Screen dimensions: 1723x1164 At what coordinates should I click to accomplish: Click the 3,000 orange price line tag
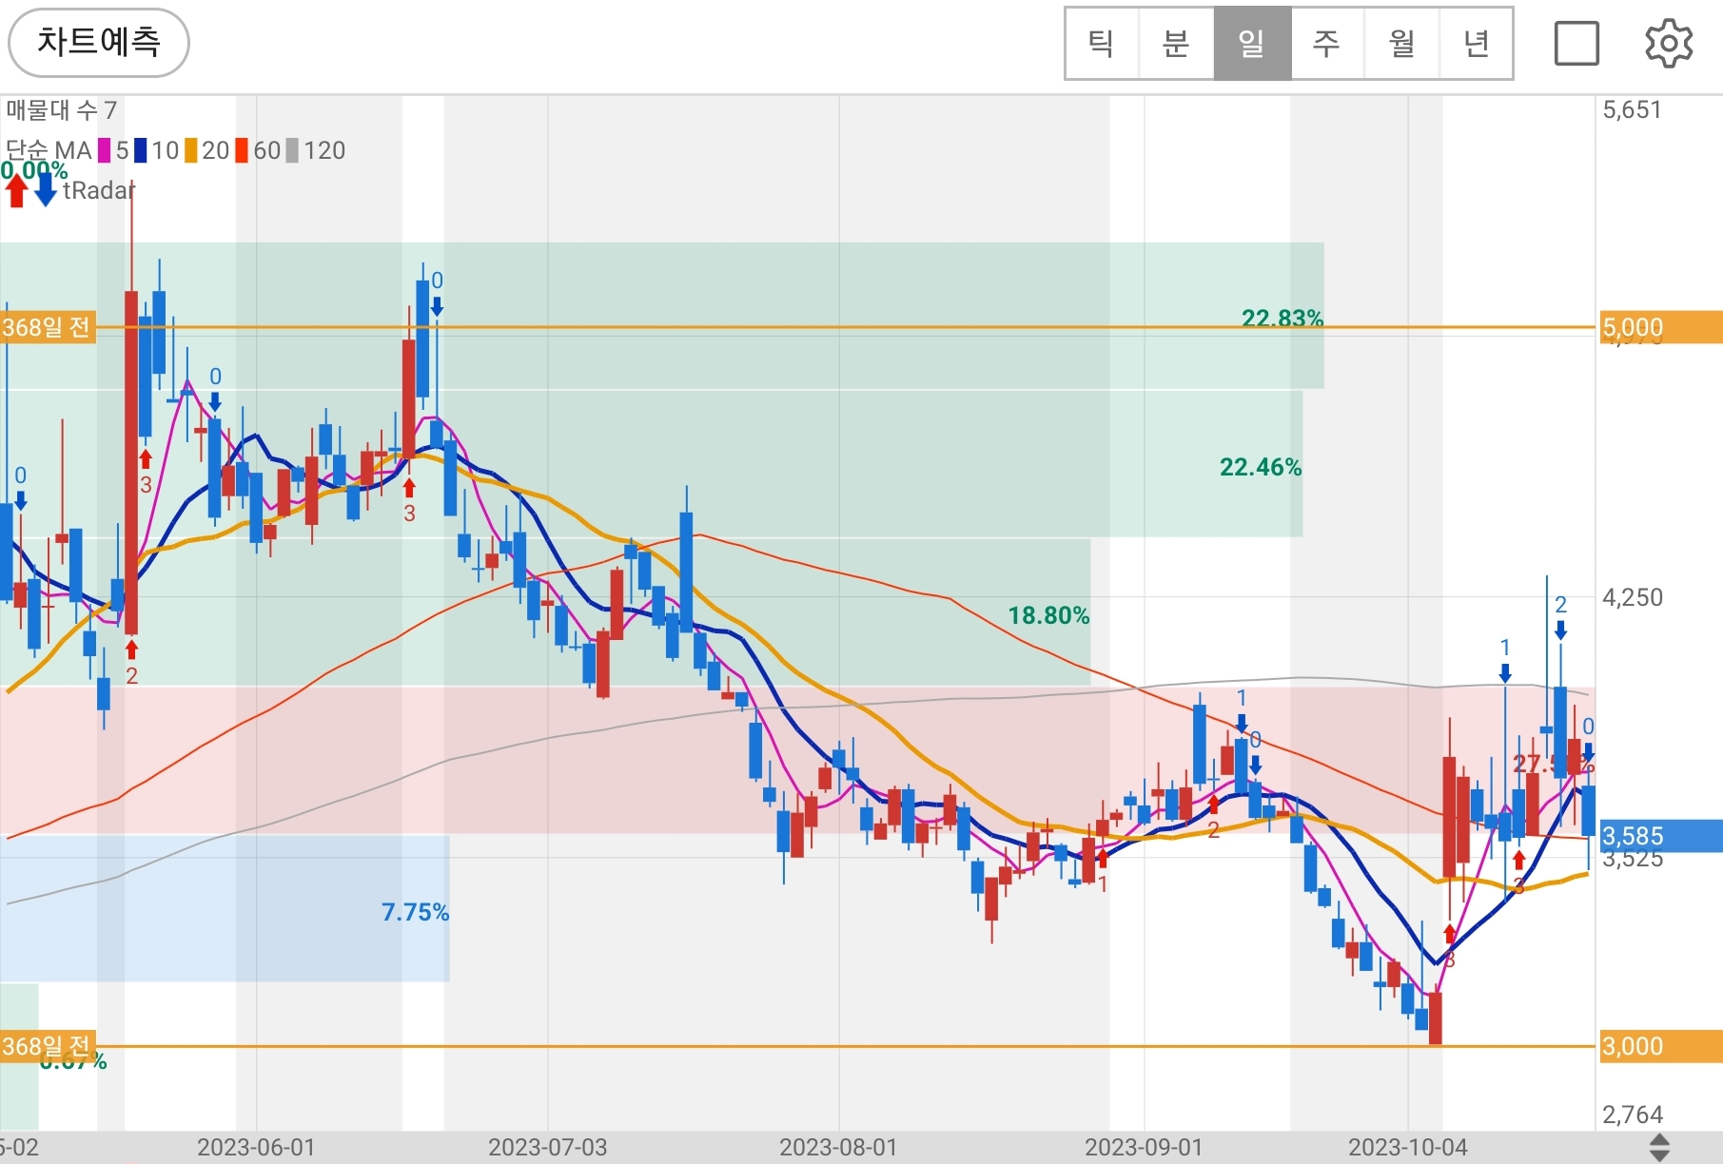pyautogui.click(x=1660, y=1046)
